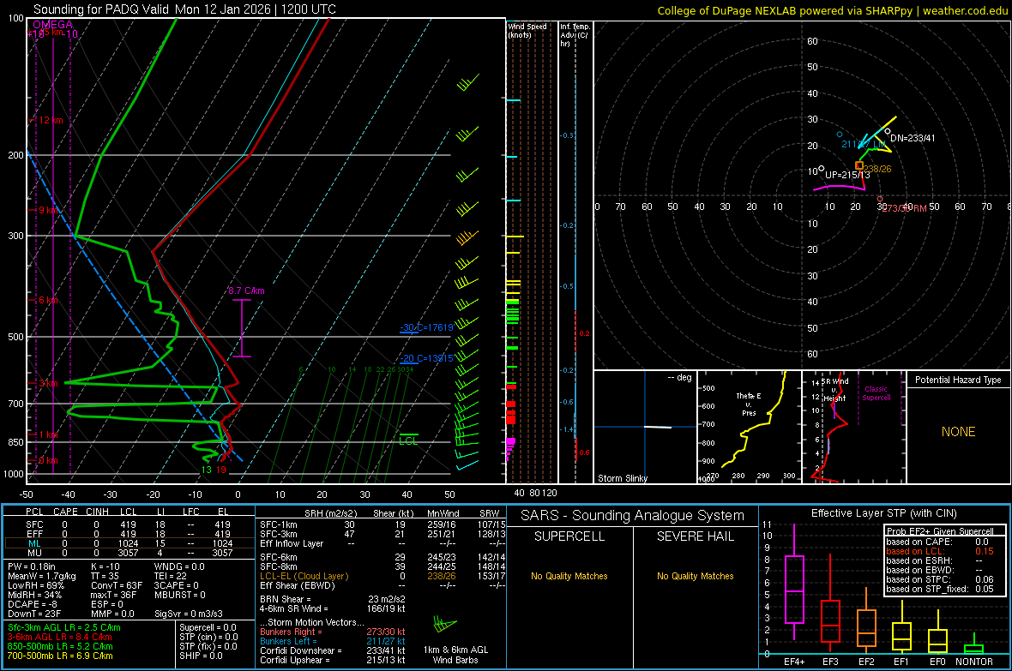Click the SUPERCELL column heading
The width and height of the screenshot is (1012, 671).
point(569,536)
